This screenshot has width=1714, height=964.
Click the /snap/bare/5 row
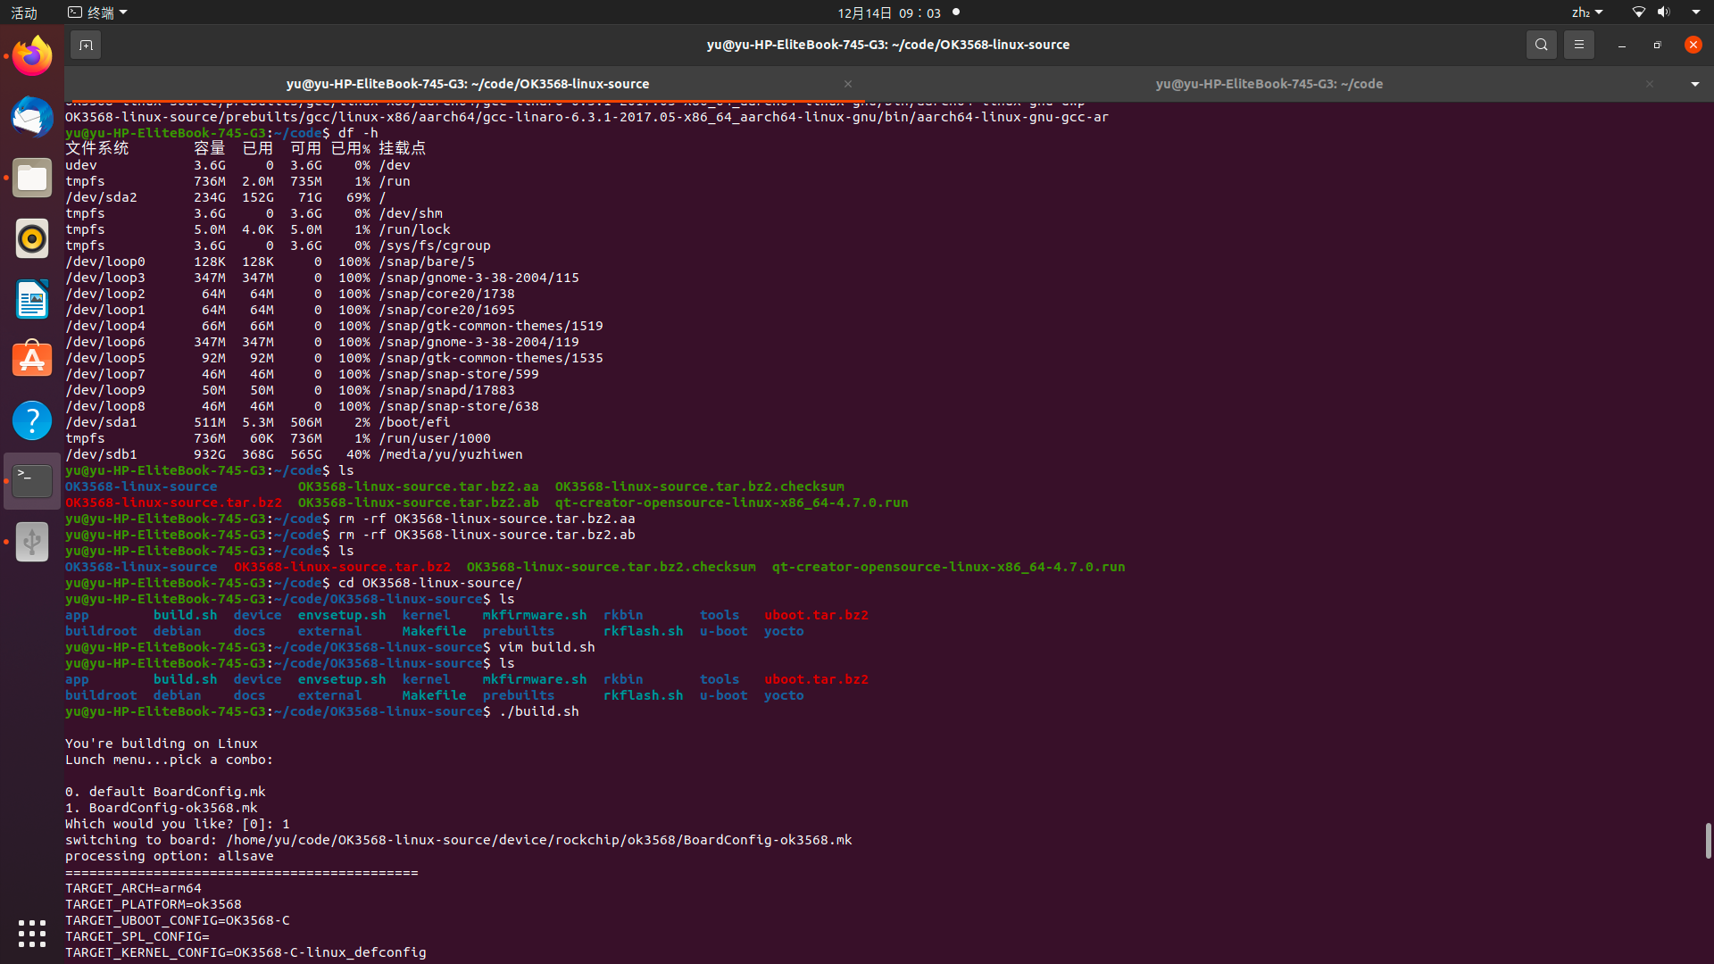(x=270, y=262)
